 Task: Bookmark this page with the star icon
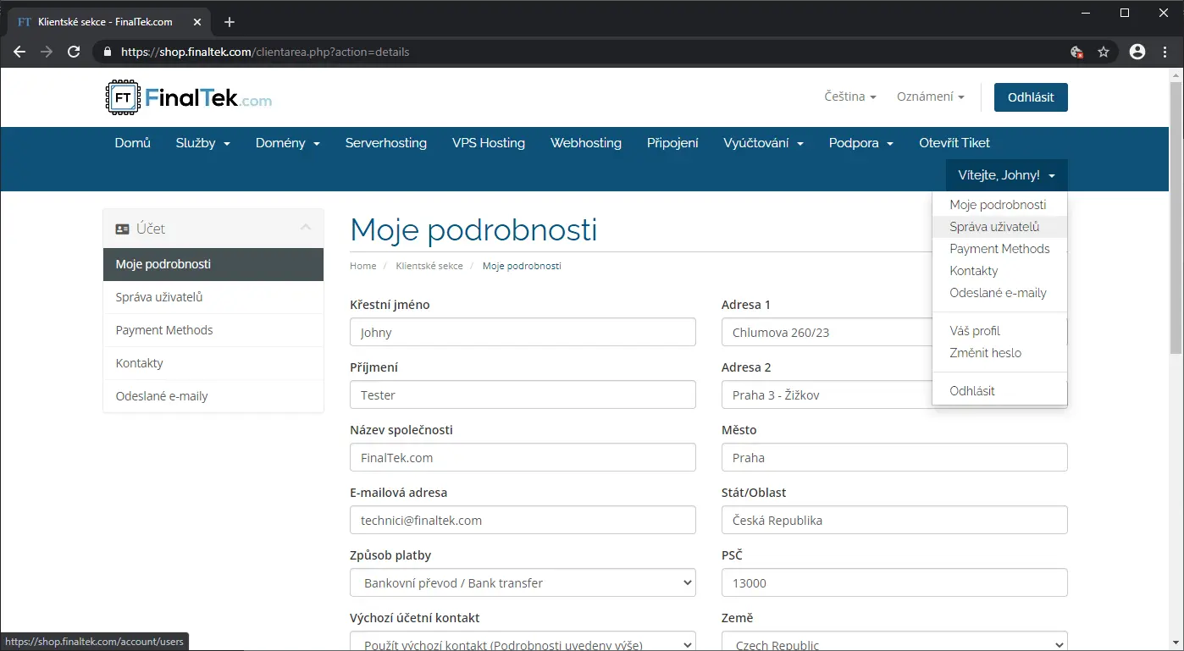(1104, 52)
